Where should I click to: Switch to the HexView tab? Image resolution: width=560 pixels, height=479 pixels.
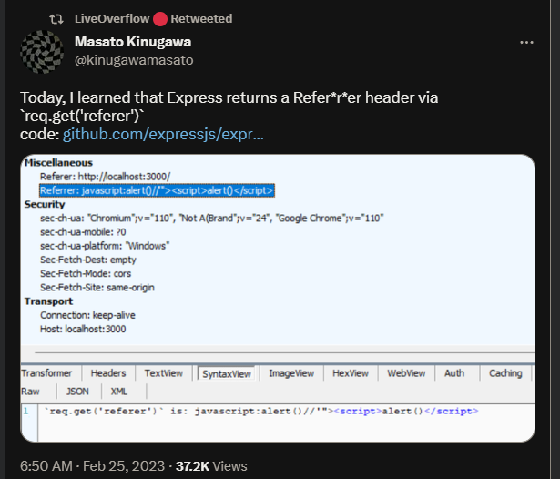(x=351, y=373)
